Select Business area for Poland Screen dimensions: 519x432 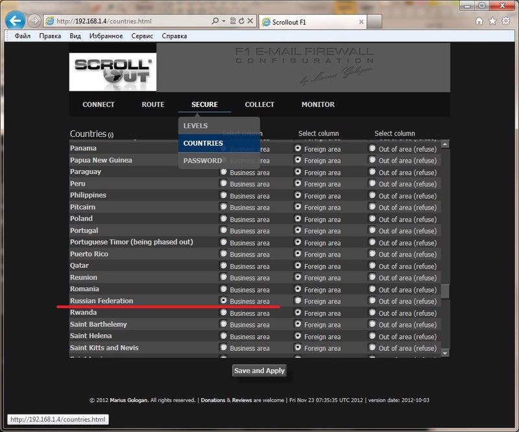223,219
